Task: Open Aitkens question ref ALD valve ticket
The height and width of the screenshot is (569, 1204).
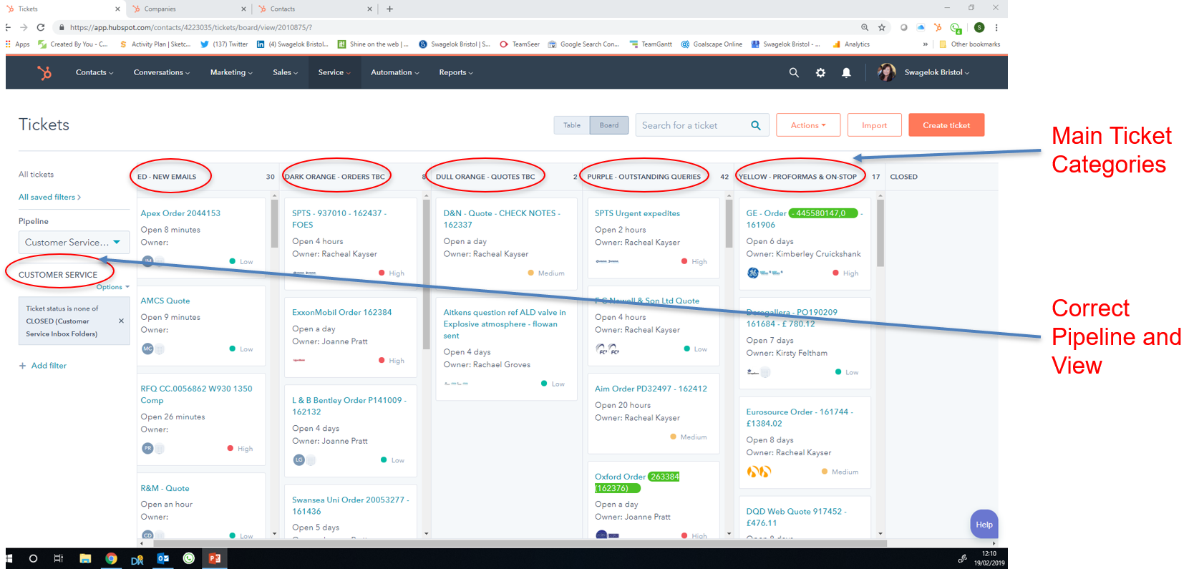Action: tap(504, 324)
